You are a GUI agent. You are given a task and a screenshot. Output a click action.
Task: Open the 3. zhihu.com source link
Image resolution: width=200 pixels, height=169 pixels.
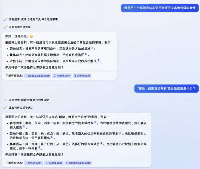point(82,76)
